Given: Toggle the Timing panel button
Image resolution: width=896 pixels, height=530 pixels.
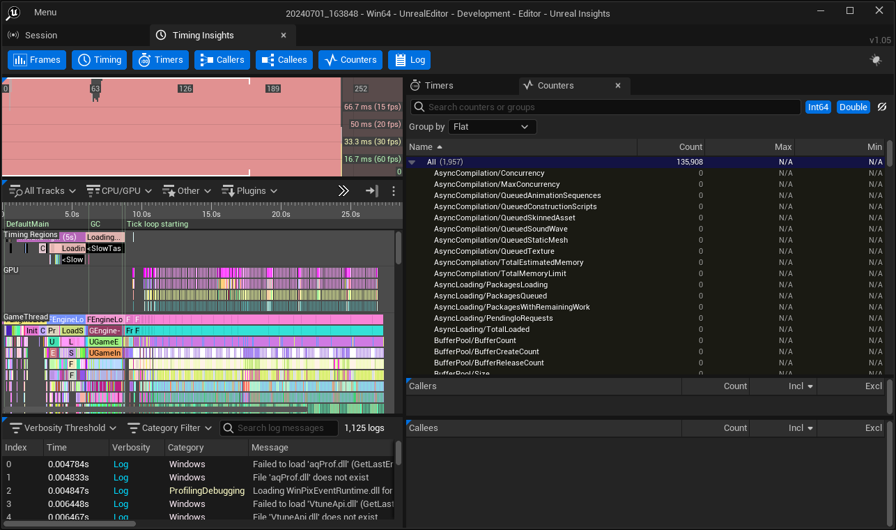Looking at the screenshot, I should pyautogui.click(x=99, y=60).
